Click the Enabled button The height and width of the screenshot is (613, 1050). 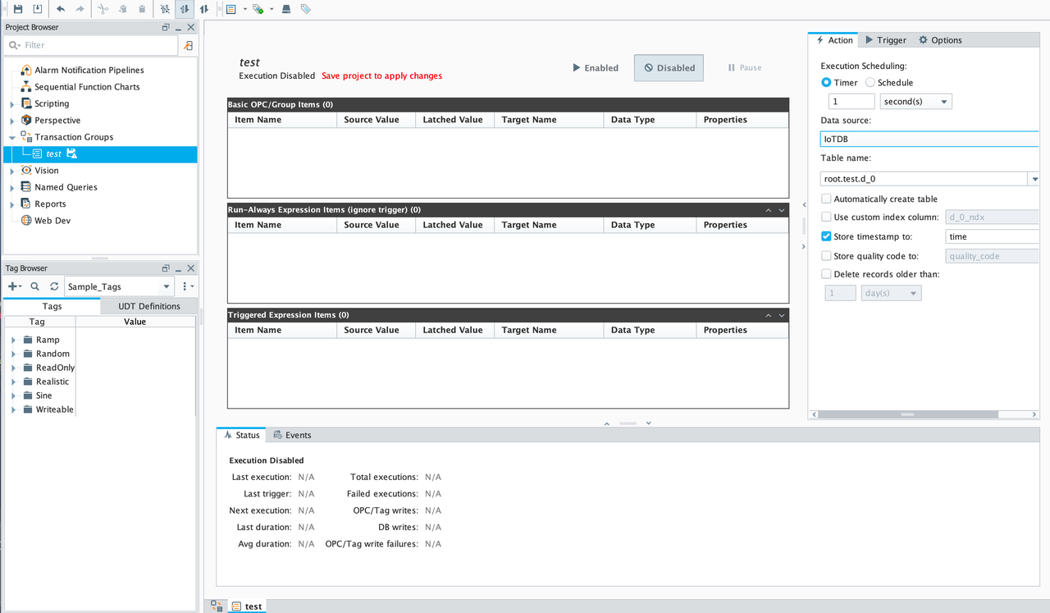(596, 68)
